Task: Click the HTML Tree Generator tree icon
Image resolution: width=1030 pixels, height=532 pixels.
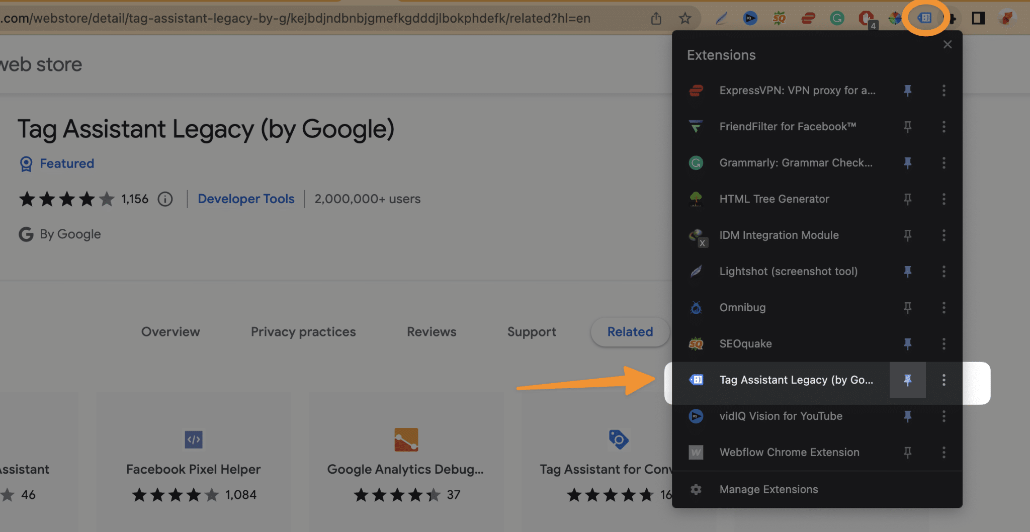Action: pos(696,199)
